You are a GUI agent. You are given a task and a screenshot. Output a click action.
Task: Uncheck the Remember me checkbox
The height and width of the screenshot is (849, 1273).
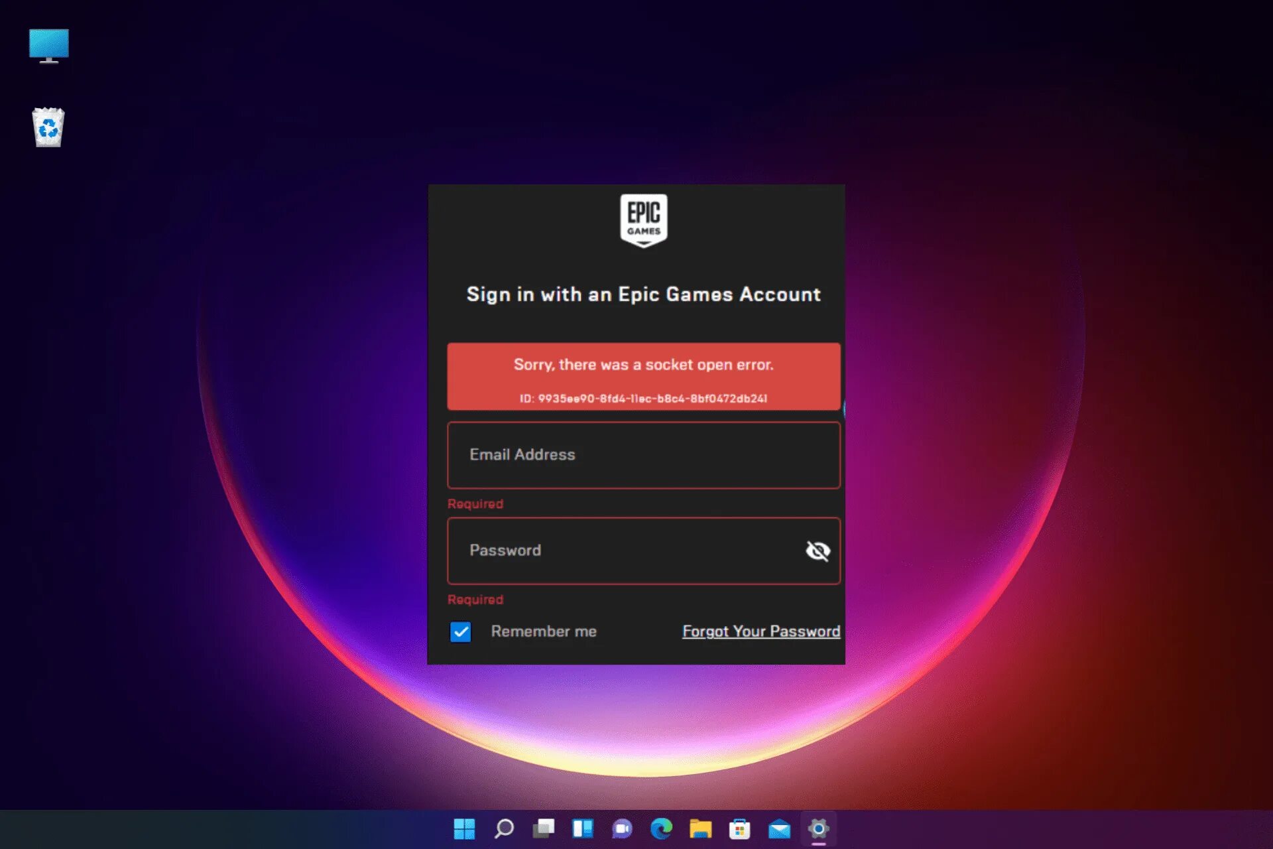[461, 631]
